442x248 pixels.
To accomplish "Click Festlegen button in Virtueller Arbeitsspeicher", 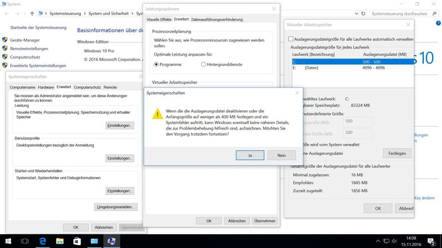I will [397, 153].
